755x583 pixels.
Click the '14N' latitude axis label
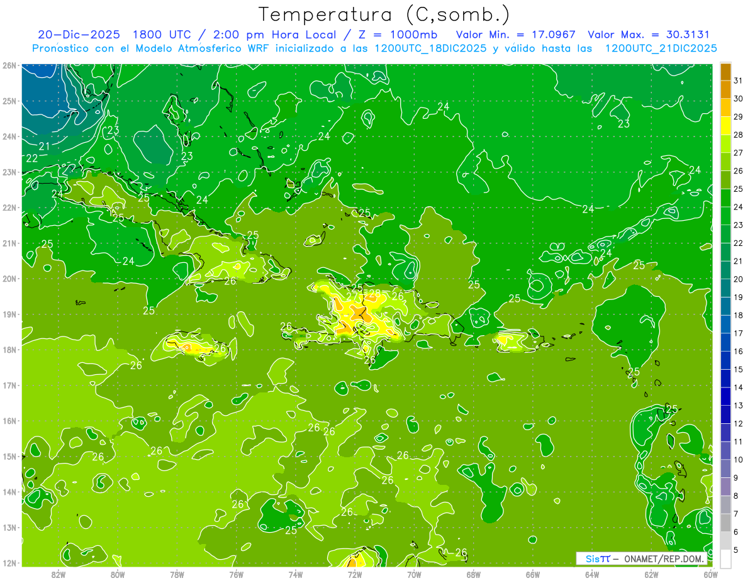tap(9, 492)
